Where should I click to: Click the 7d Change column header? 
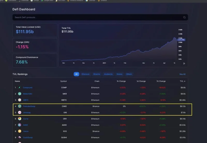pyautogui.click(x=161, y=81)
